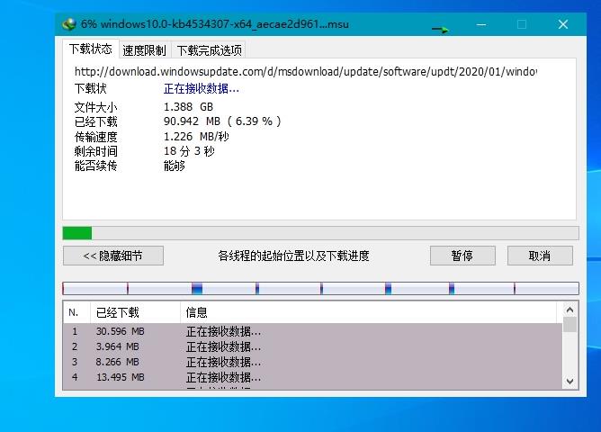
Task: Click the download URL text
Action: point(306,72)
